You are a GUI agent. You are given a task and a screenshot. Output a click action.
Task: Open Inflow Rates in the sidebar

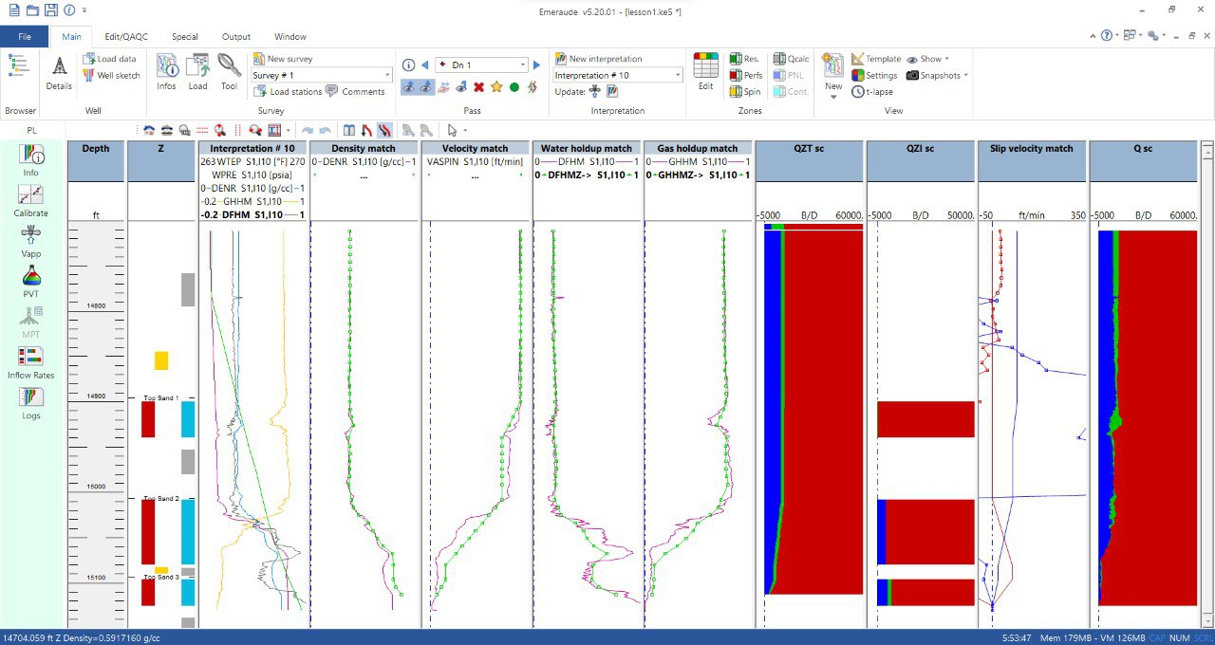(x=31, y=363)
